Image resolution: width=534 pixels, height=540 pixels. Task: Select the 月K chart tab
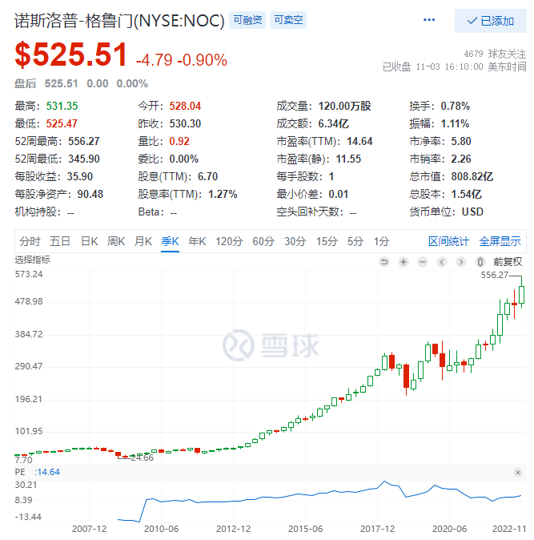[x=143, y=241]
